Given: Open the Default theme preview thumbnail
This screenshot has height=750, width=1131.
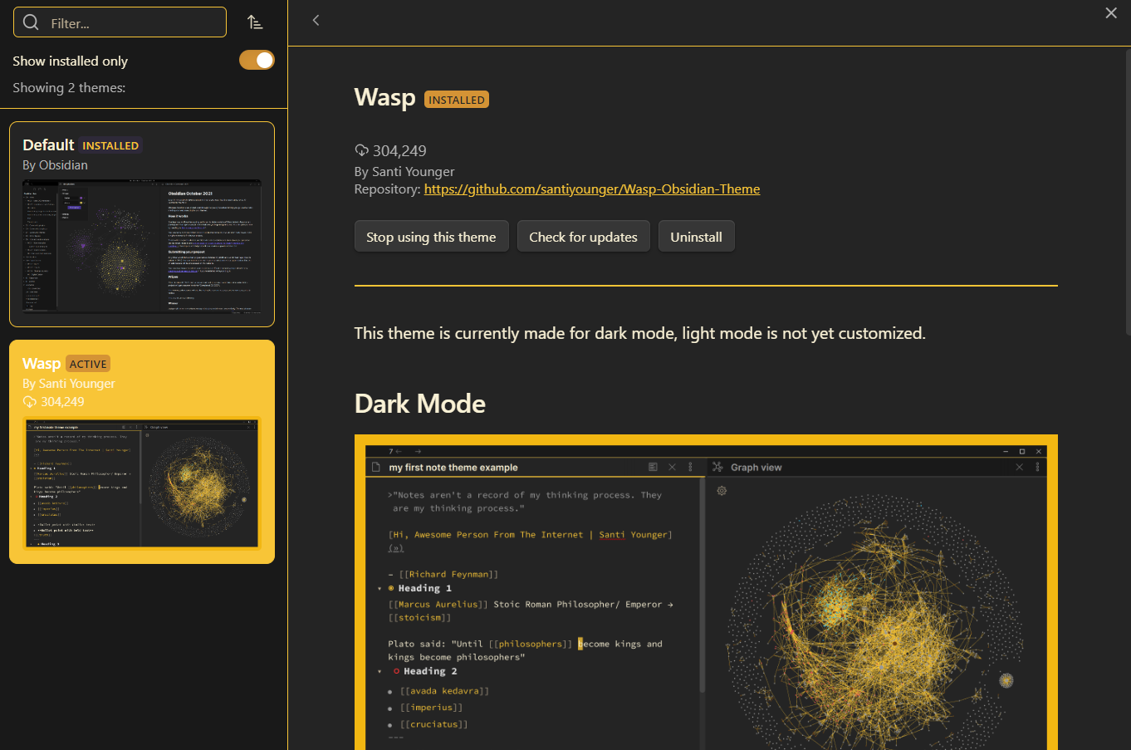Looking at the screenshot, I should point(142,247).
